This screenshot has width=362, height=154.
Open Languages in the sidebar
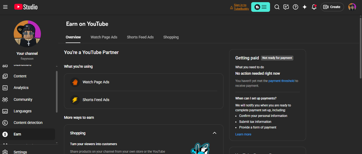(27, 111)
